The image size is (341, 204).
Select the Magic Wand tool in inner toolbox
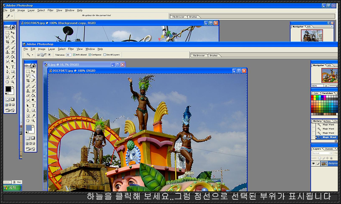[x=33, y=76]
